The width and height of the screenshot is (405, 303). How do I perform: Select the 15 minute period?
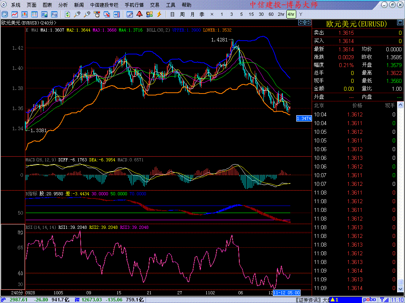pos(251,14)
